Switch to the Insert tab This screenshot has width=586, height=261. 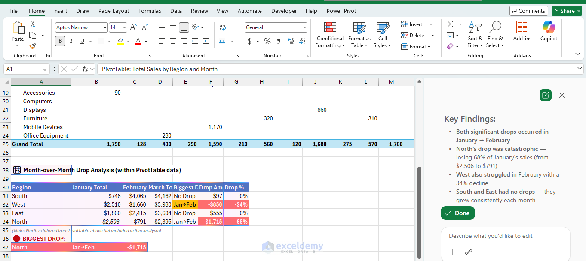[x=60, y=11]
